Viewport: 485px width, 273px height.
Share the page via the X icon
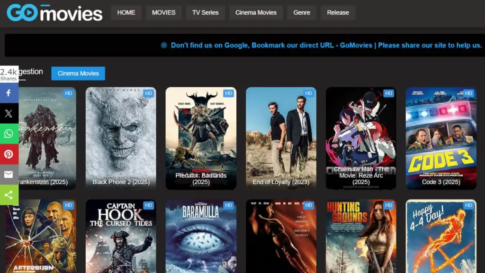pos(9,113)
